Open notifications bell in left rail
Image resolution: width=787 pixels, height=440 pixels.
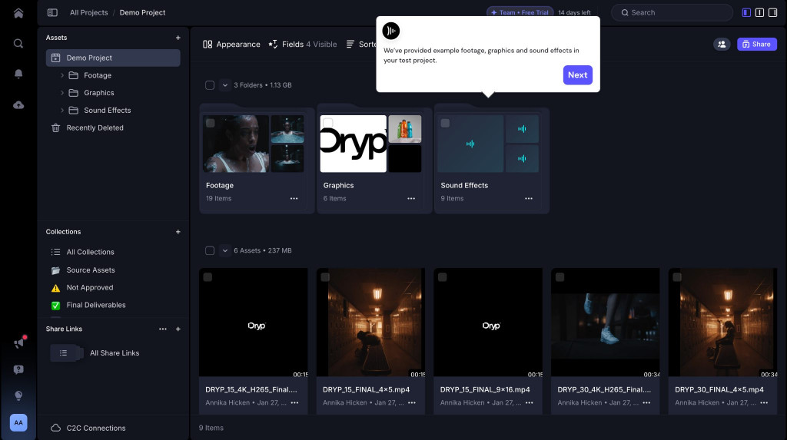(18, 74)
